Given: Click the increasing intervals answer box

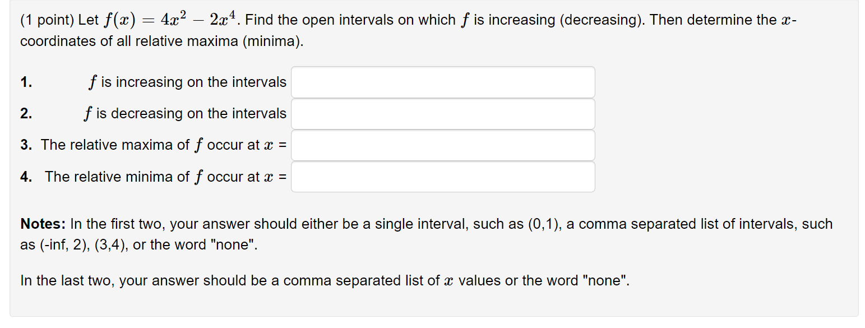Looking at the screenshot, I should pyautogui.click(x=442, y=82).
